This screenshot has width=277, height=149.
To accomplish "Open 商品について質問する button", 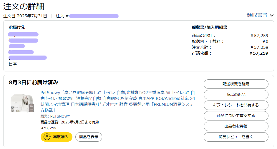I will pyautogui.click(x=236, y=116).
